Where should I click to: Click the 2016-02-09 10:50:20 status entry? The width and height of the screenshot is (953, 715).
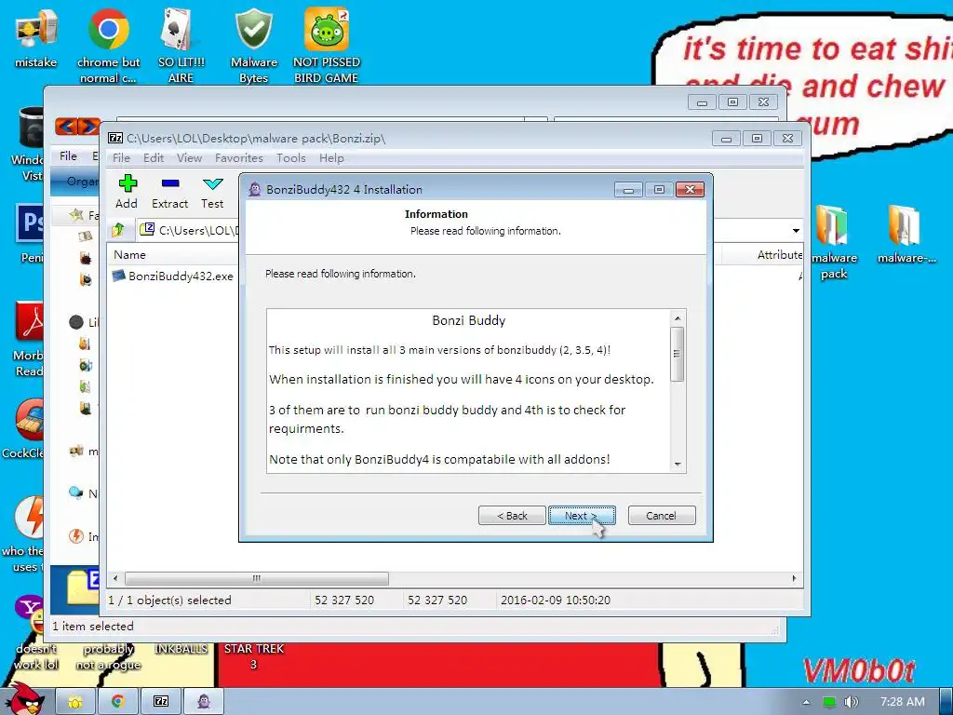tap(556, 600)
